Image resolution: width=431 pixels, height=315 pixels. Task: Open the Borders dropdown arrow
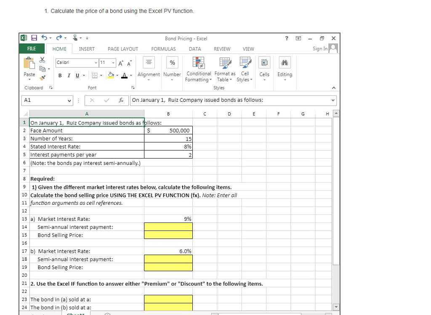tap(101, 76)
